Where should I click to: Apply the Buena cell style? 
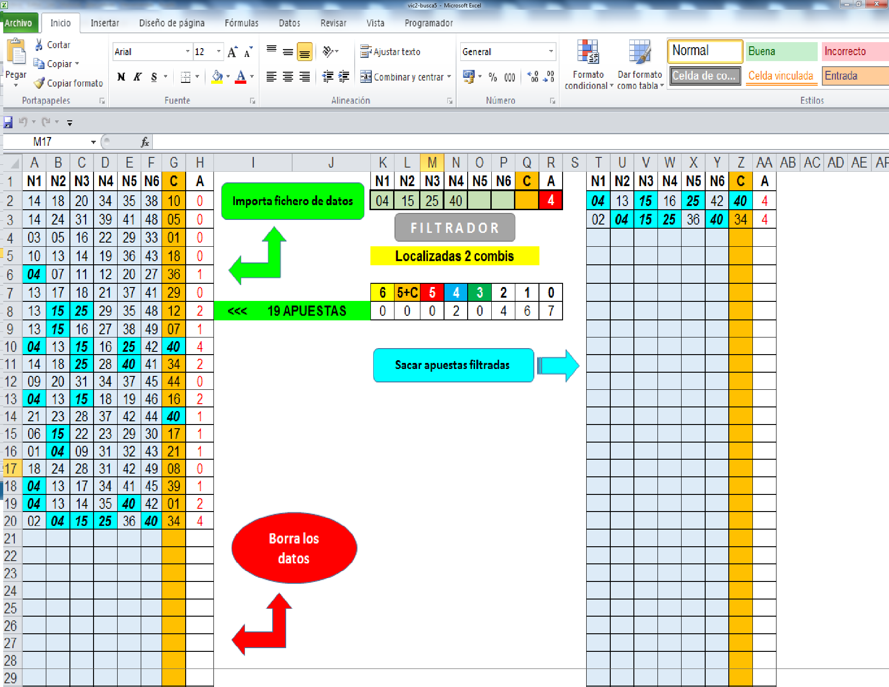(x=782, y=51)
